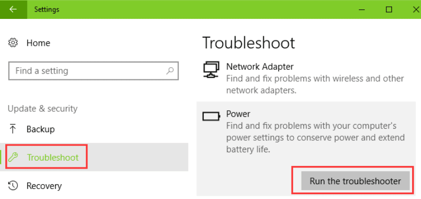The height and width of the screenshot is (199, 421).
Task: Run the troubleshooter for Power
Action: [355, 181]
